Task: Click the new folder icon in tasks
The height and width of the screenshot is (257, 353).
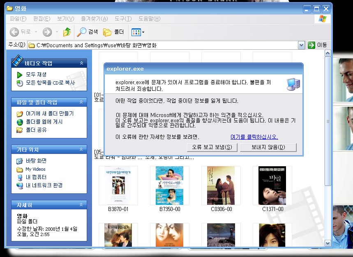Action: point(20,114)
